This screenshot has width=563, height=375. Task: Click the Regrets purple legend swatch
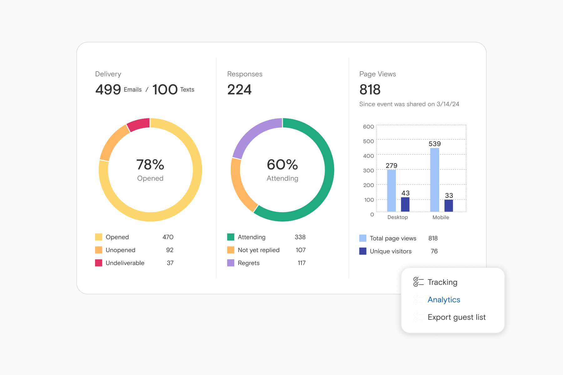tap(231, 263)
